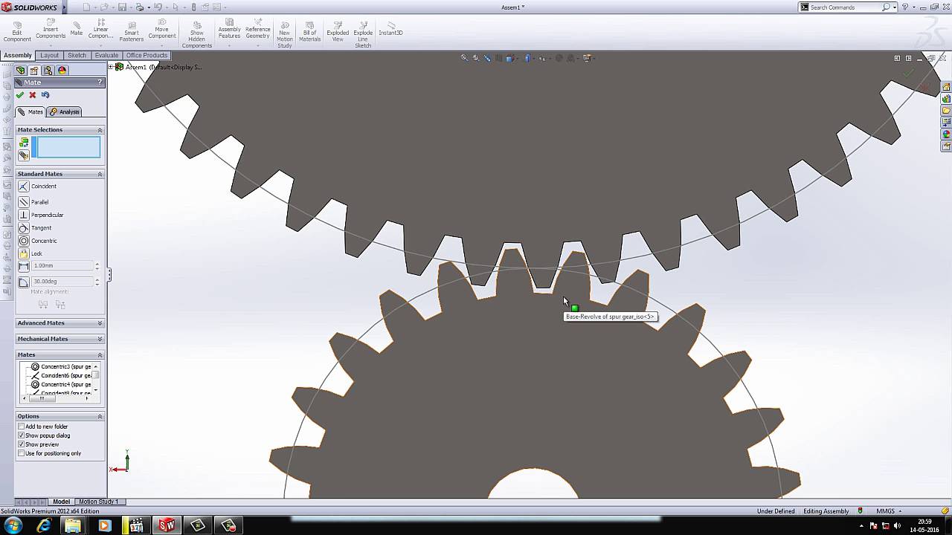952x535 pixels.
Task: Activate the Angle mate icon
Action: coord(24,282)
